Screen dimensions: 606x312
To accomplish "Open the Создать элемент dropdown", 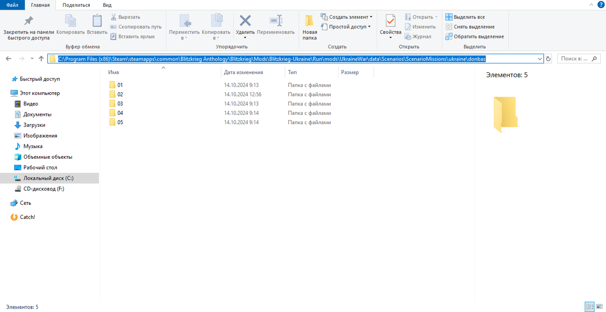I will click(x=347, y=17).
